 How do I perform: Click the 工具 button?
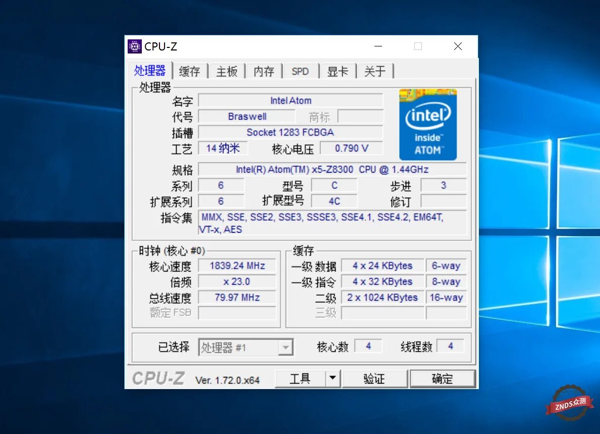tap(300, 378)
